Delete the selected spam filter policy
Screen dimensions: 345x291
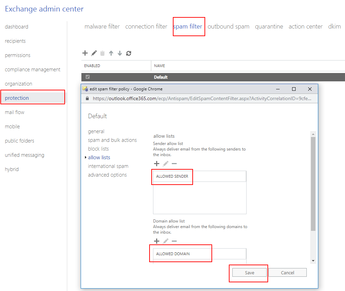(102, 53)
